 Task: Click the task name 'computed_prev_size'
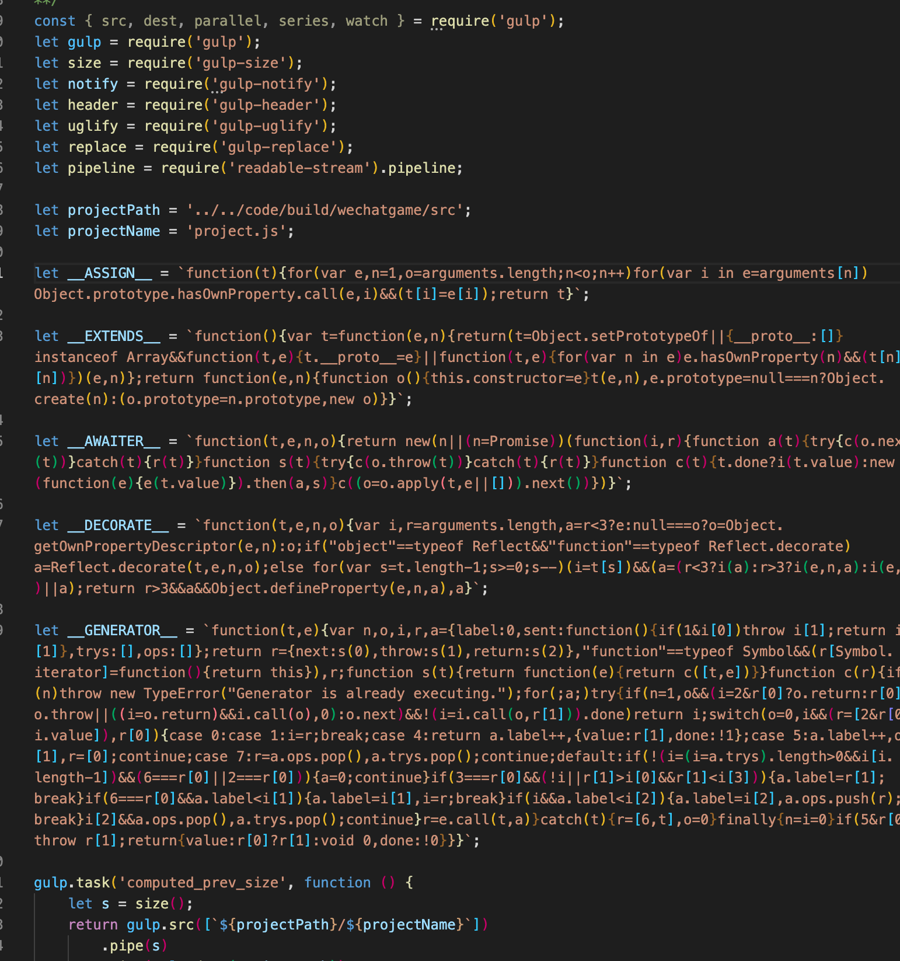click(x=203, y=883)
